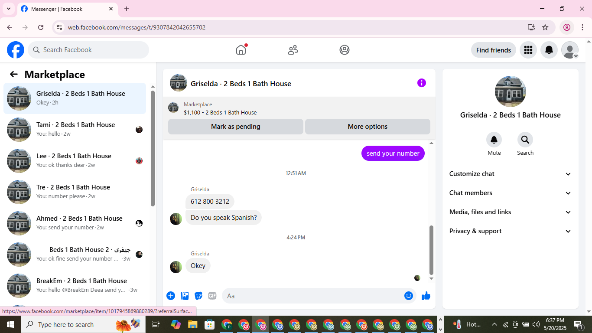Close the Messenger | Facebook tab
Viewport: 592px width, 333px height.
point(111,9)
